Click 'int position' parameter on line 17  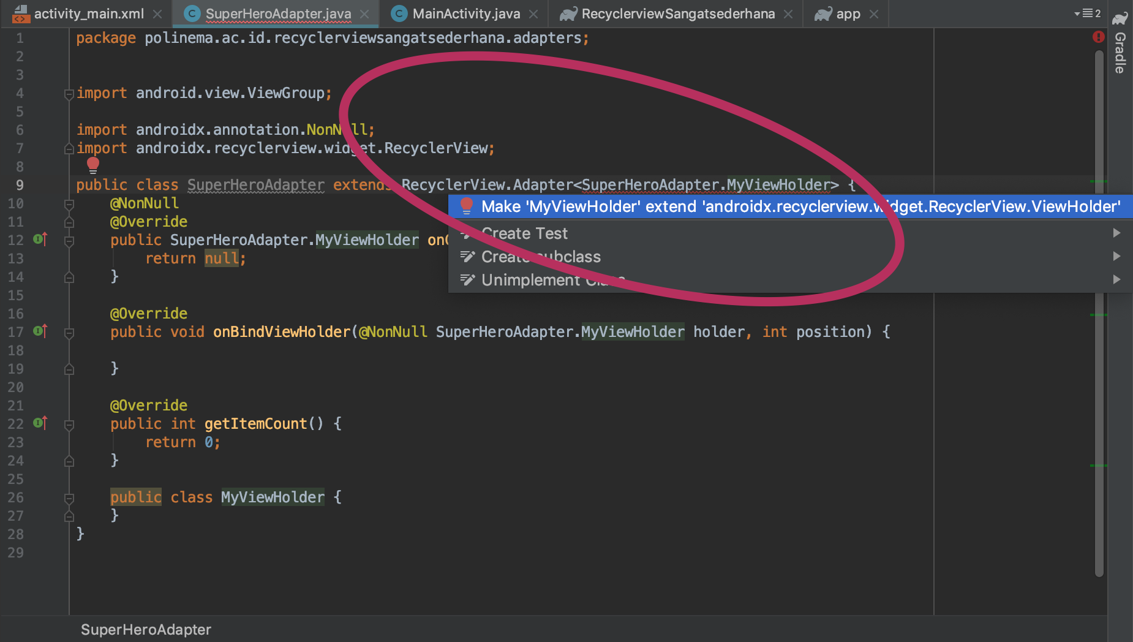click(x=813, y=332)
